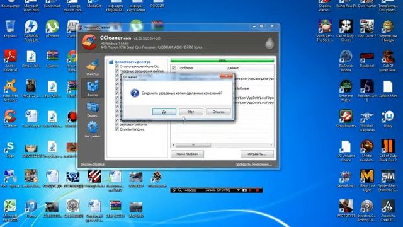Open Adobe Reader XI desktop icon

(x=10, y=61)
